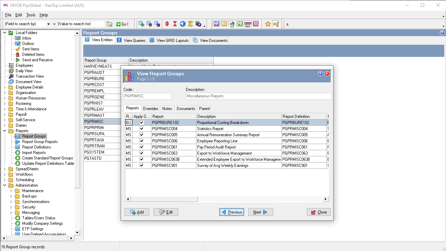Viewport: 446px width, 251px height.
Task: Toggle Apply Override checkbox for PGPRMISC005
Action: pos(142,135)
